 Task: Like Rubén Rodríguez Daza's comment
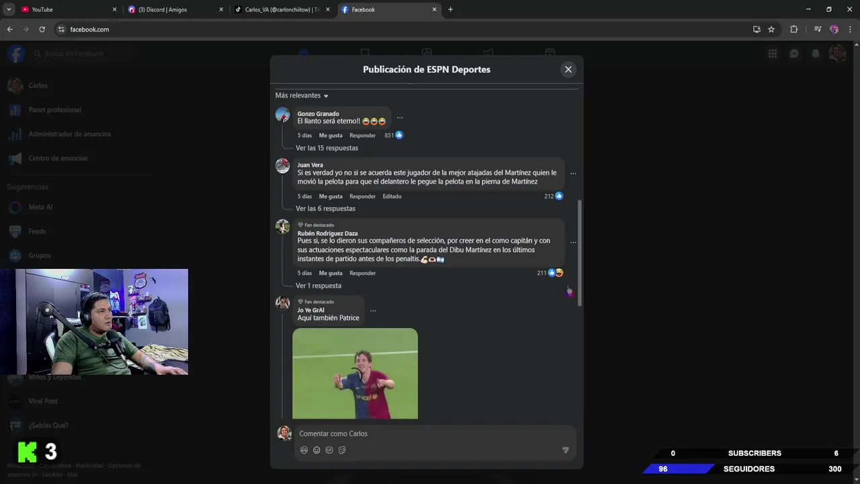pyautogui.click(x=331, y=273)
